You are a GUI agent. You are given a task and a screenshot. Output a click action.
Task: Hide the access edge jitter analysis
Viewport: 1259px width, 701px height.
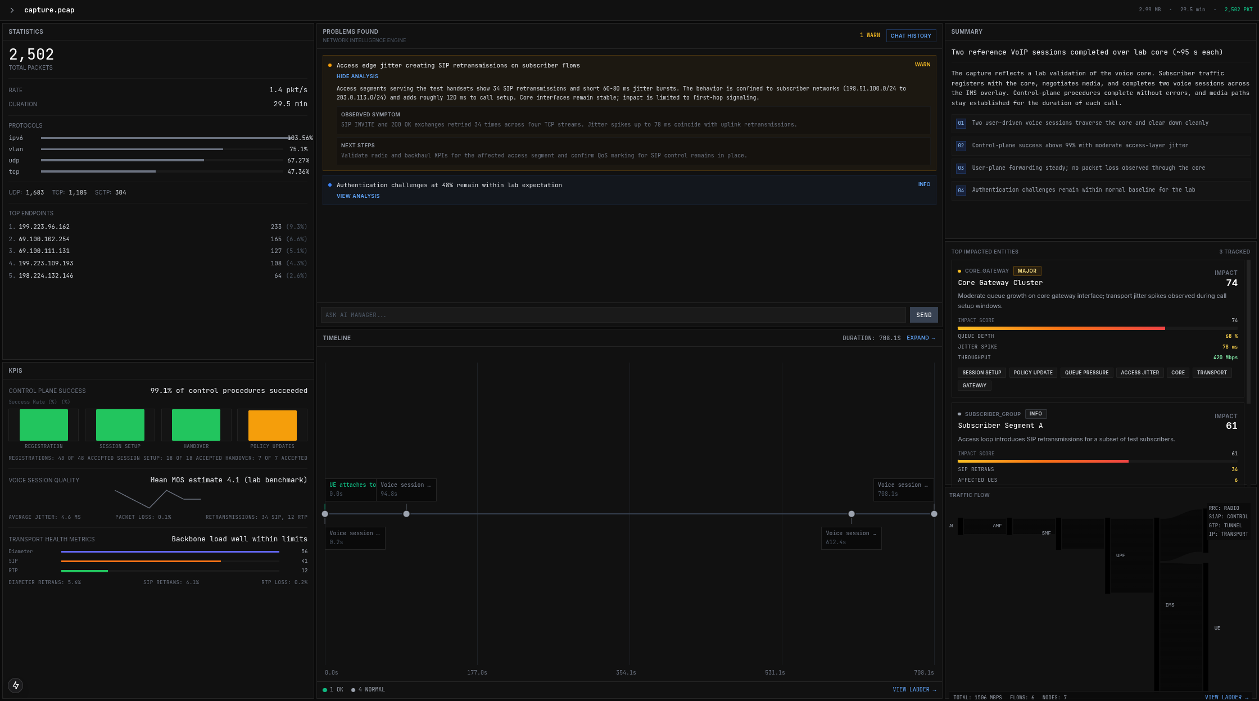357,76
